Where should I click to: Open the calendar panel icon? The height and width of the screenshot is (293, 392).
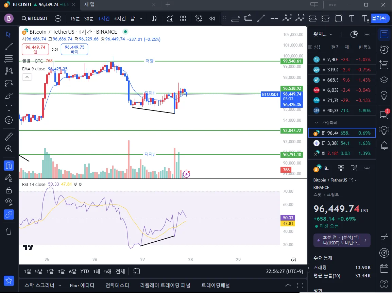point(384,268)
